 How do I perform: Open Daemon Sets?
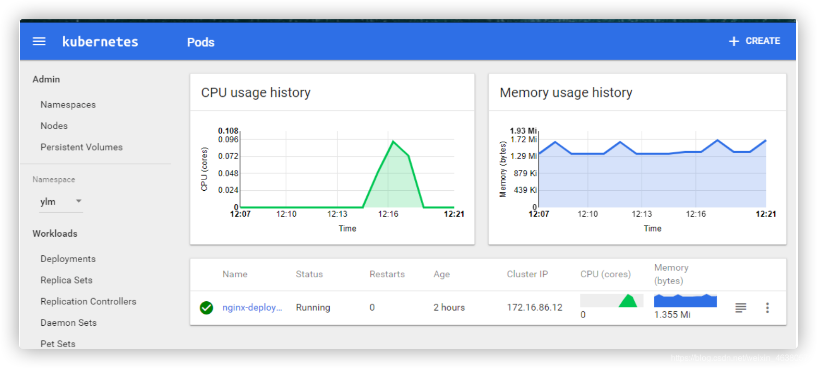coord(68,323)
